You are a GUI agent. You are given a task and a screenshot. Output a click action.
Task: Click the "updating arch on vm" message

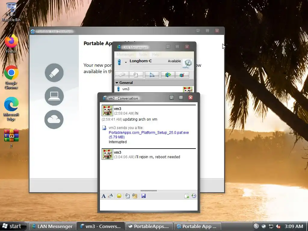140,119
